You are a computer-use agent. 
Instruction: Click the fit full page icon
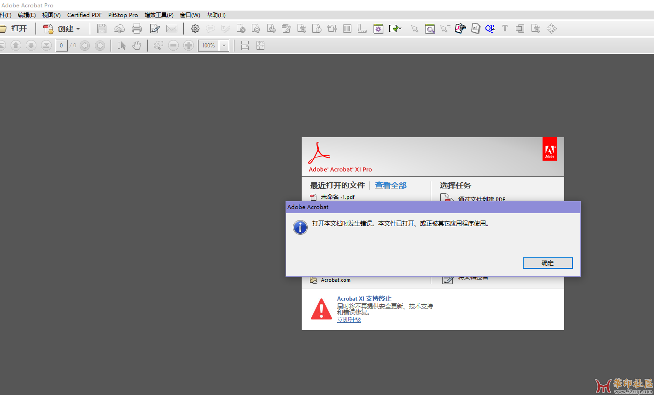coord(260,46)
